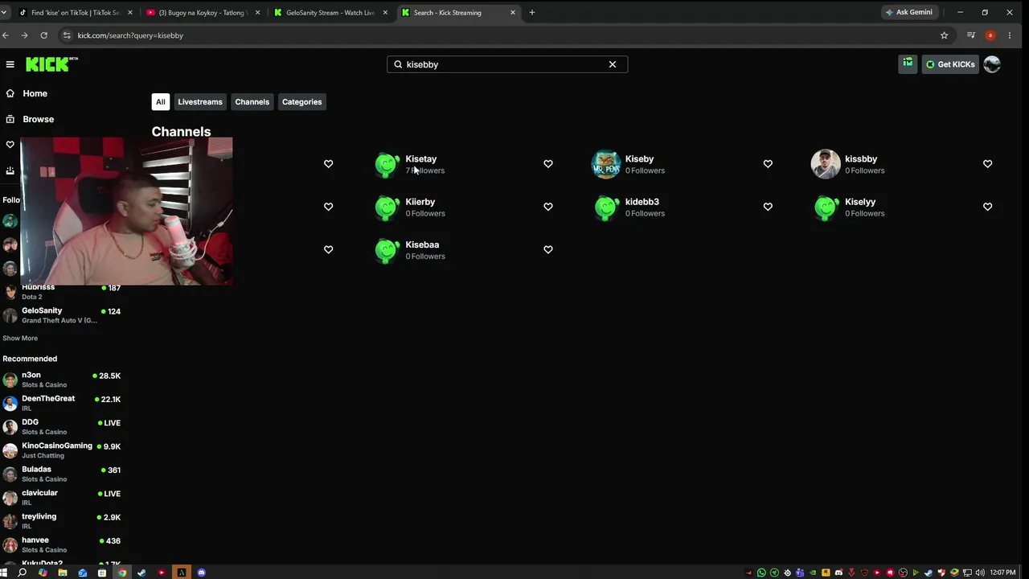Open the Home sidebar item
The width and height of the screenshot is (1029, 579).
tap(27, 93)
